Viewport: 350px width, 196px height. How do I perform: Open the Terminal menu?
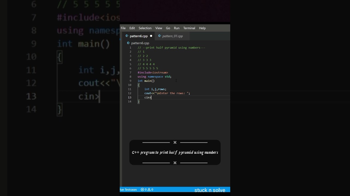click(189, 28)
